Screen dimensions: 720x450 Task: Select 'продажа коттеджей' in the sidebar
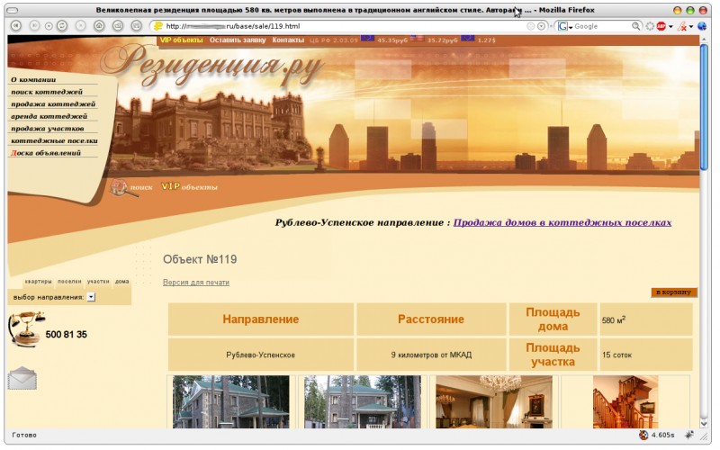click(53, 104)
